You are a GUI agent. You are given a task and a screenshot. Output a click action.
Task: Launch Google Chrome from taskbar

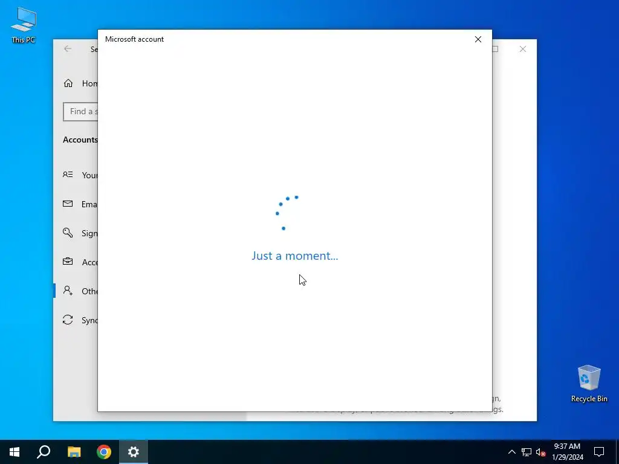tap(104, 452)
